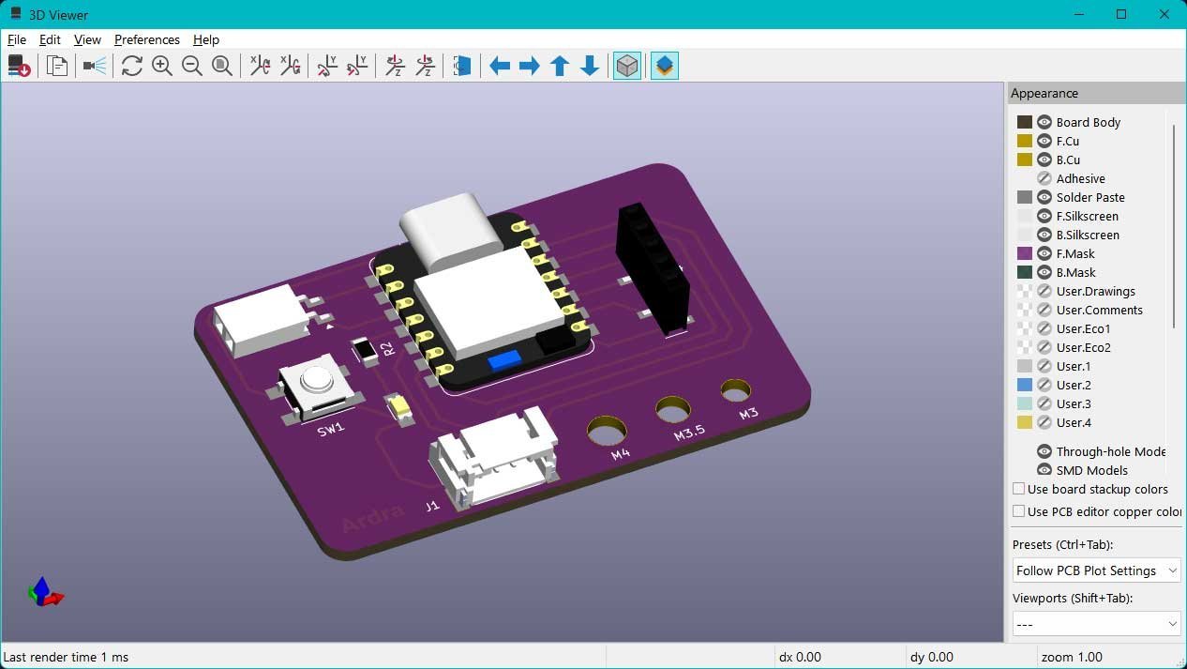Move view up with blue arrow
This screenshot has width=1187, height=669.
pos(560,66)
